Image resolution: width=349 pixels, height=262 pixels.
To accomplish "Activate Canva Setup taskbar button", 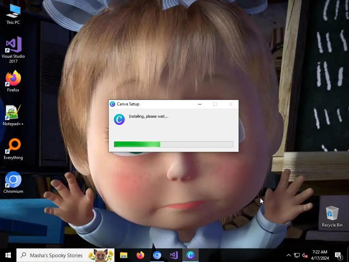I will pyautogui.click(x=190, y=255).
